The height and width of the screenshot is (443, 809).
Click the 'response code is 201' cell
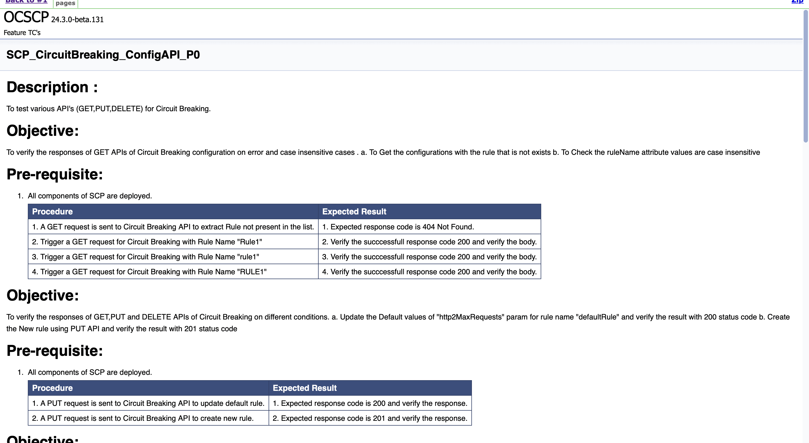tap(370, 418)
